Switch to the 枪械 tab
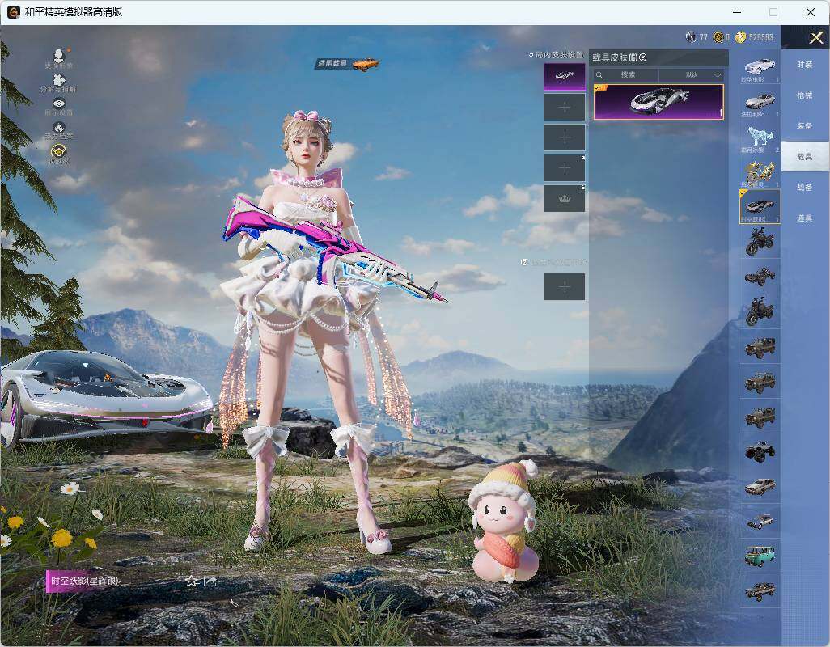Viewport: 830px width, 647px height. point(805,95)
